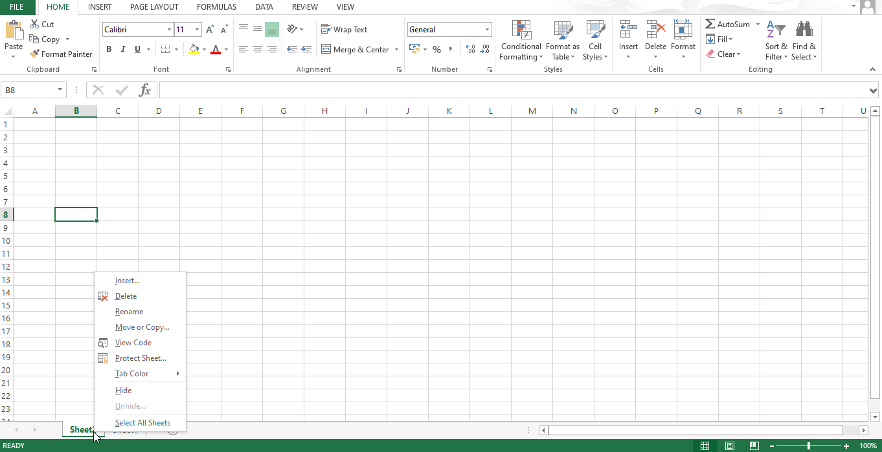Apply the Fill Color bucket icon
882x452 pixels.
(x=194, y=49)
